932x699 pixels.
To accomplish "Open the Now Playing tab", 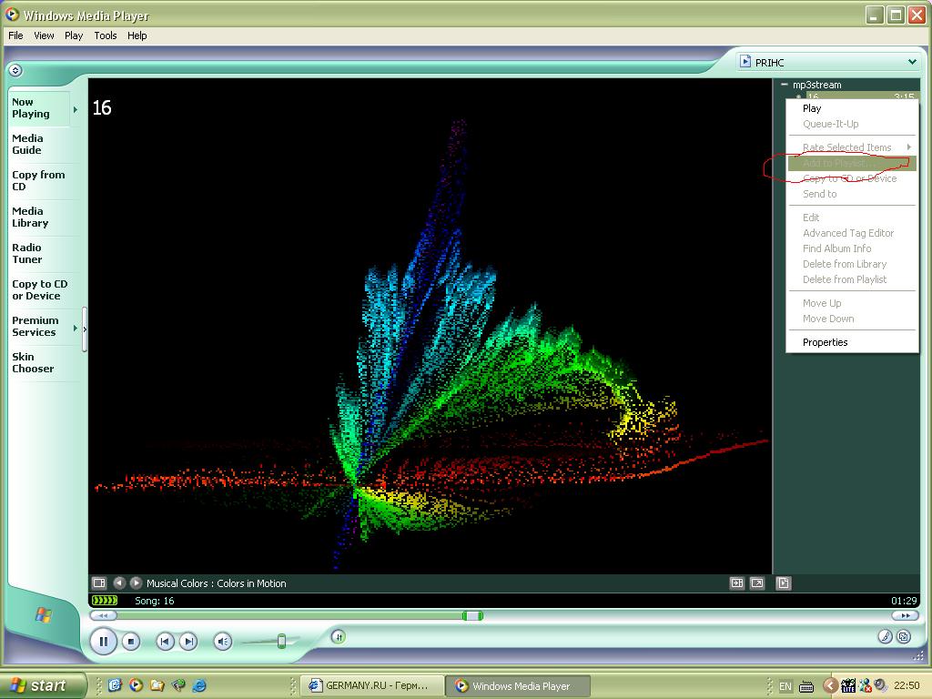I will coord(31,108).
